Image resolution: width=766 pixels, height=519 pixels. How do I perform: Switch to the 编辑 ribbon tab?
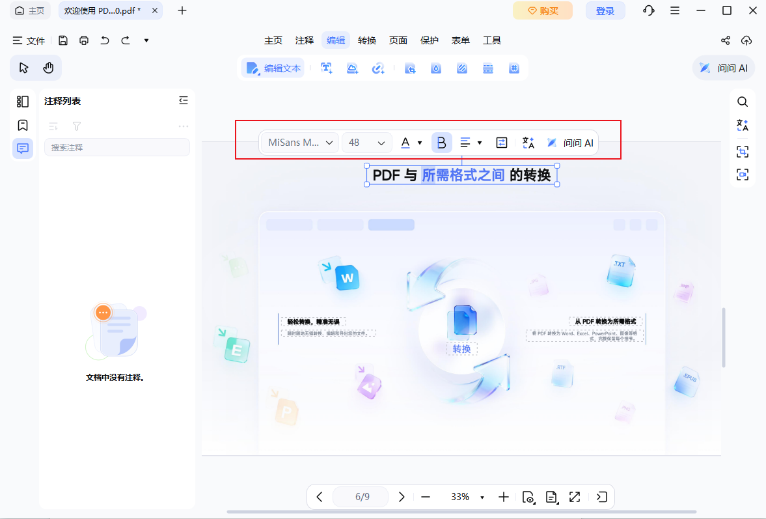click(x=336, y=40)
